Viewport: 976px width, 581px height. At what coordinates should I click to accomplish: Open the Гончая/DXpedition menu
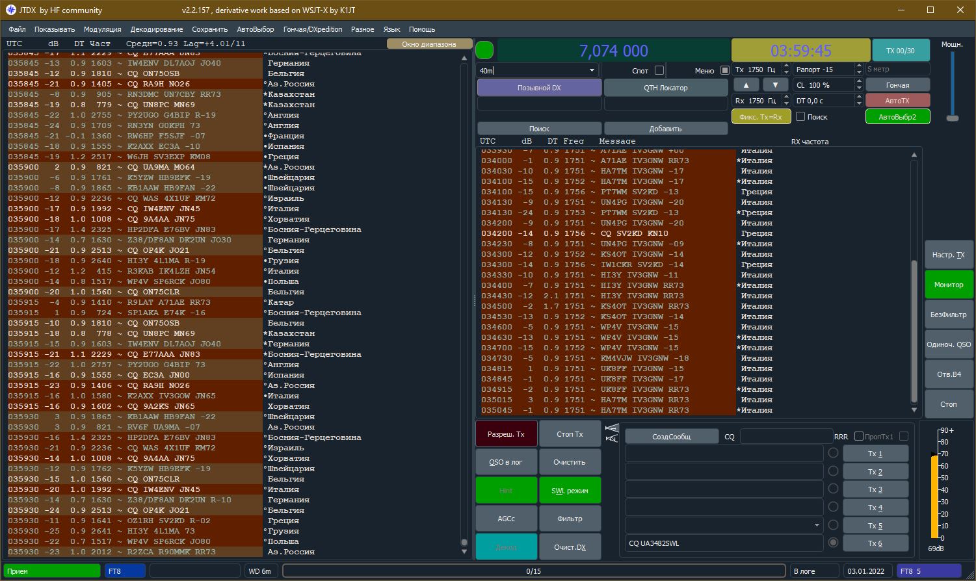coord(313,29)
